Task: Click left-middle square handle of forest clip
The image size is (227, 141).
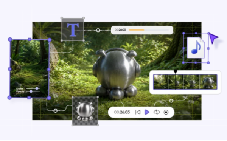Action: point(10,69)
